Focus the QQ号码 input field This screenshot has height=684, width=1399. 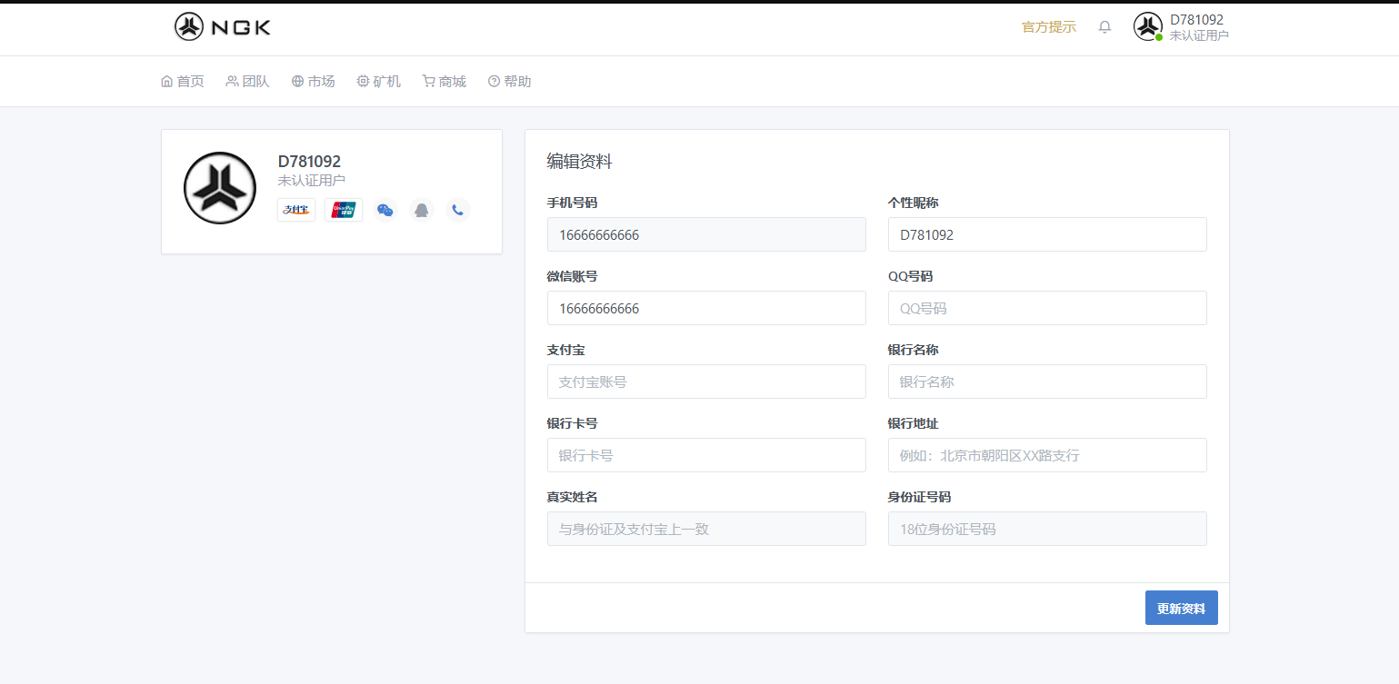pos(1047,308)
